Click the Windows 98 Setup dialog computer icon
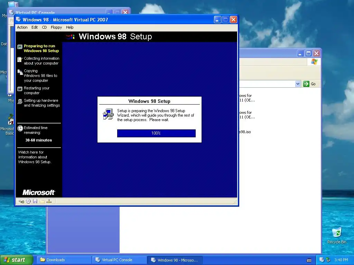354x265 pixels. point(108,114)
